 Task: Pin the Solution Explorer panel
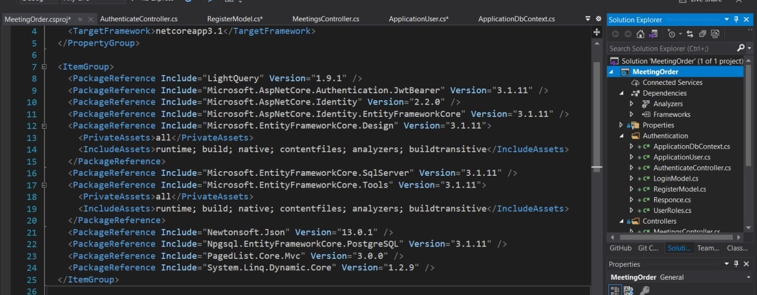[737, 19]
